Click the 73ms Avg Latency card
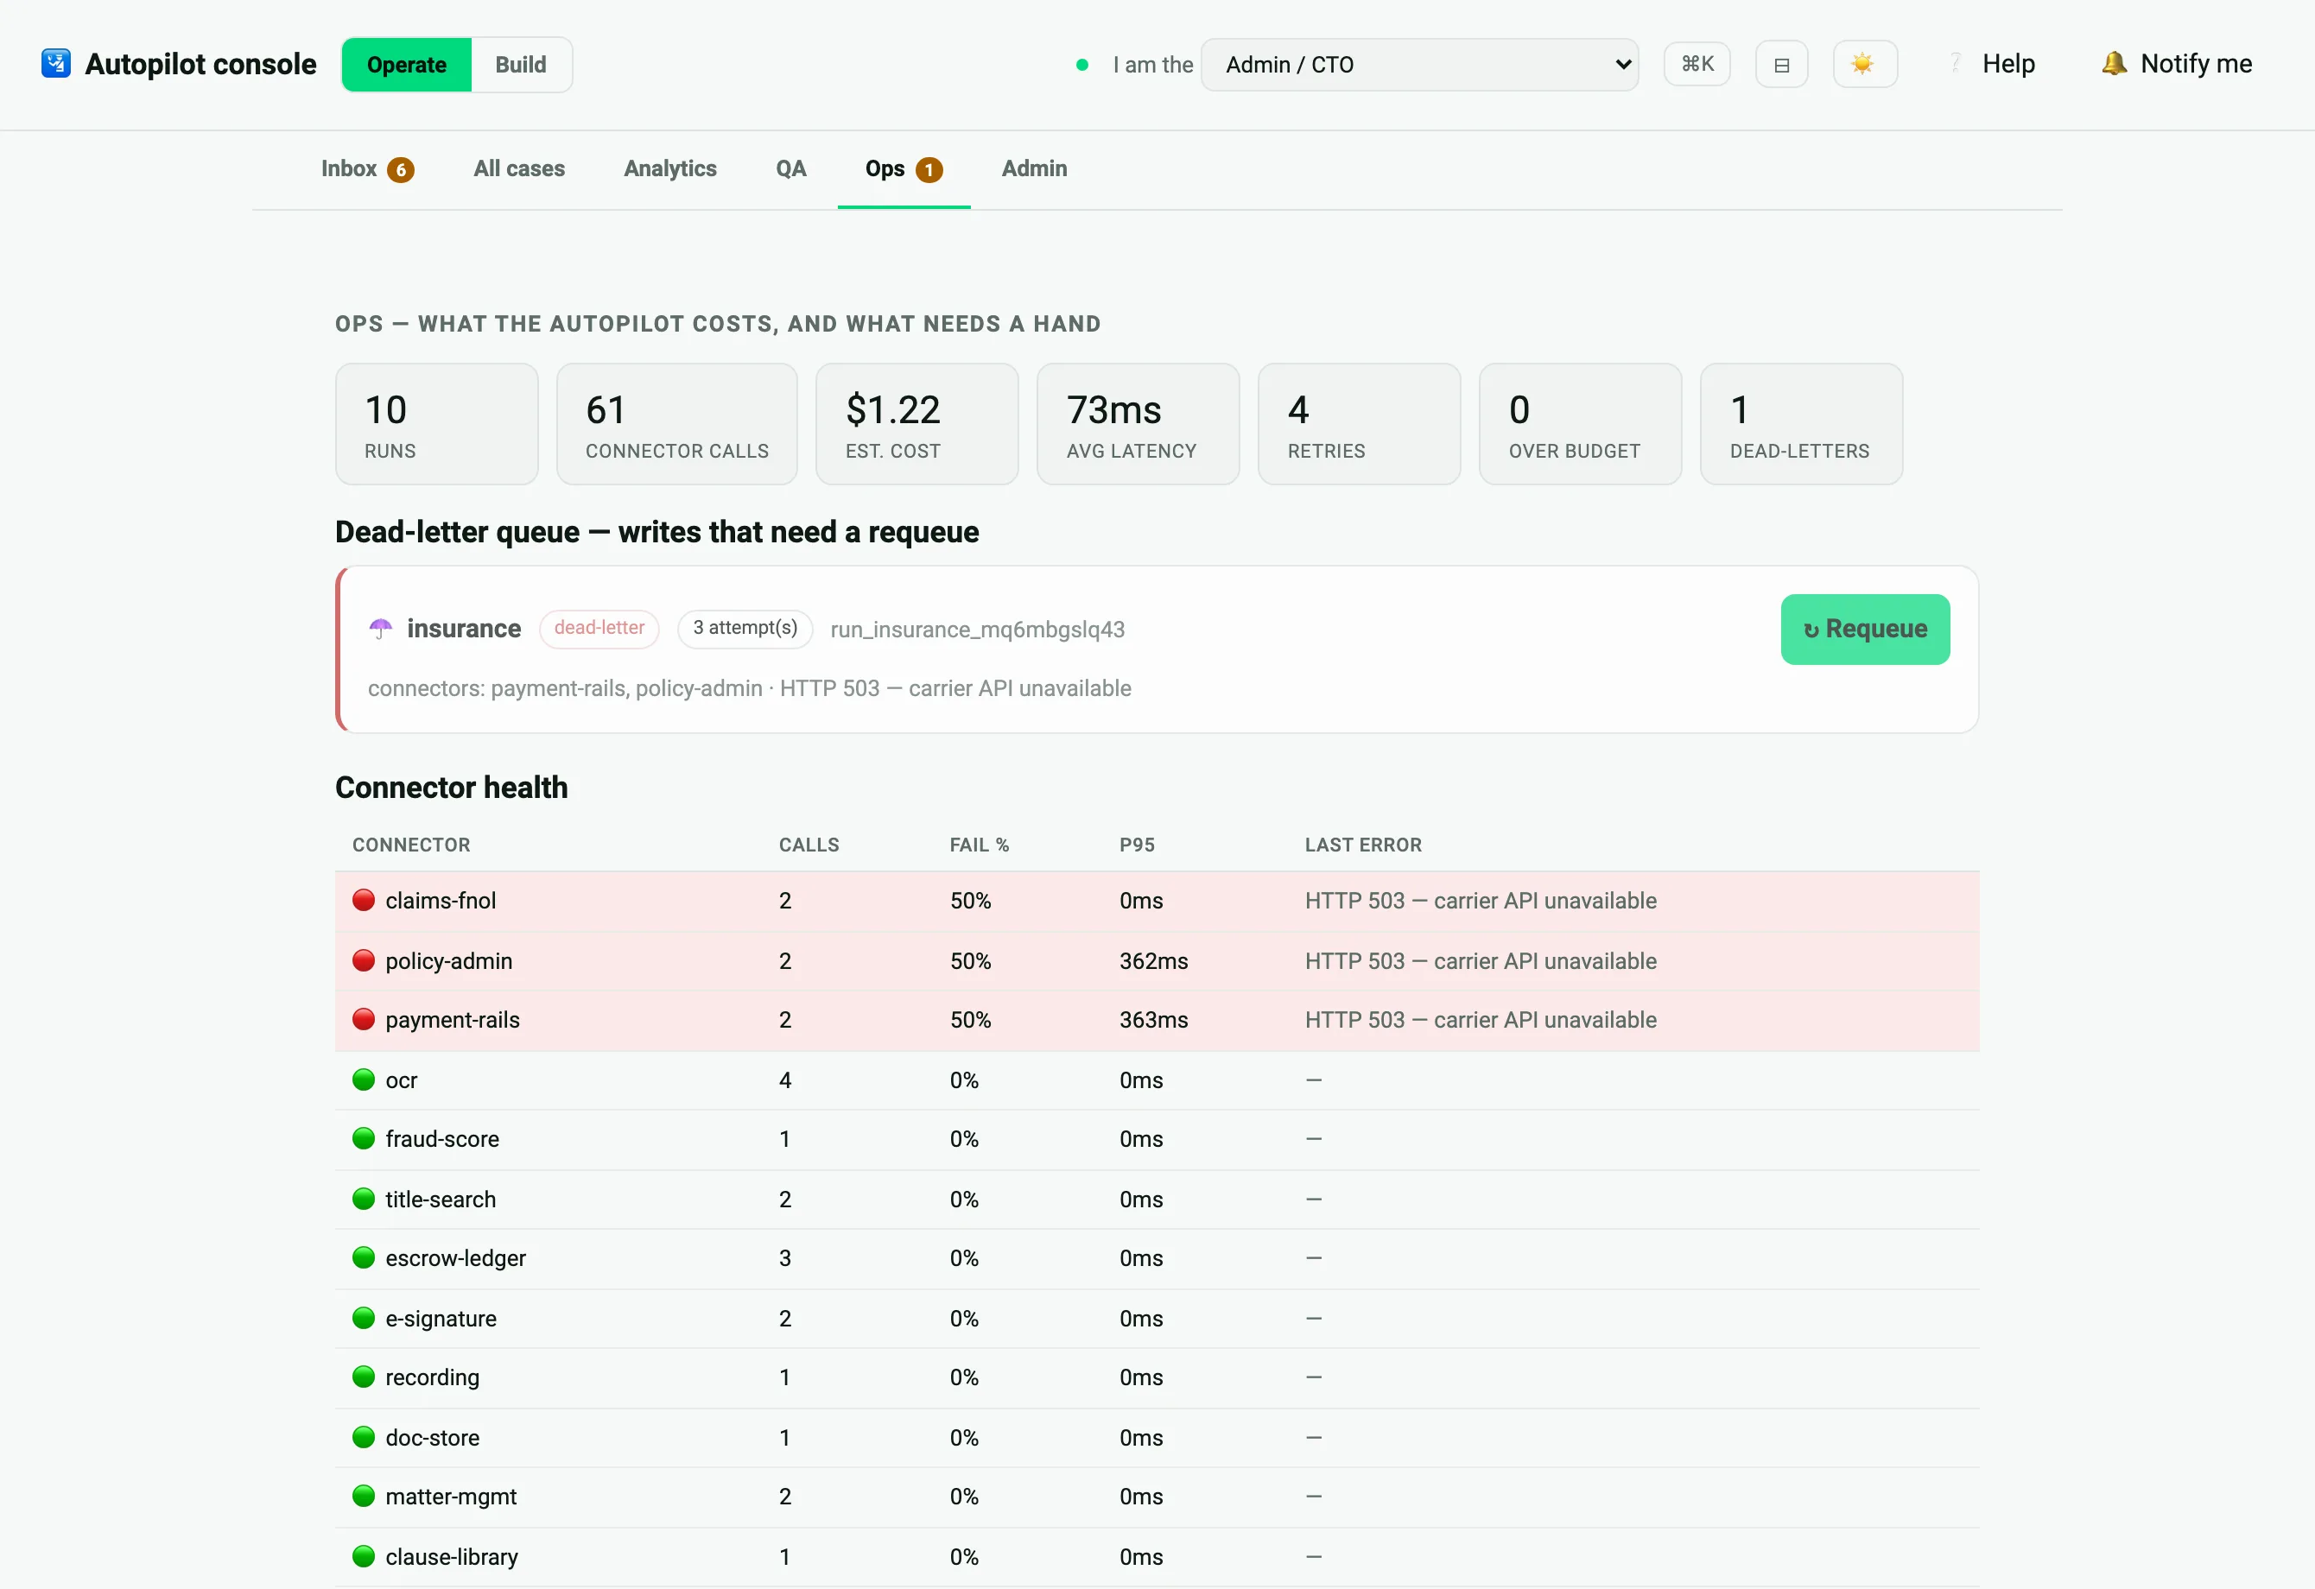The height and width of the screenshot is (1589, 2315). pos(1138,424)
